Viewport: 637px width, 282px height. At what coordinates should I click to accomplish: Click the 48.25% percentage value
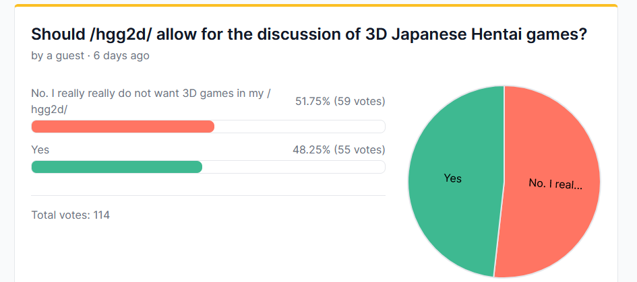pos(311,149)
